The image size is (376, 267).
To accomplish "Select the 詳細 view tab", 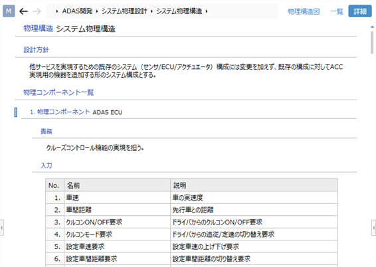I will tap(360, 11).
